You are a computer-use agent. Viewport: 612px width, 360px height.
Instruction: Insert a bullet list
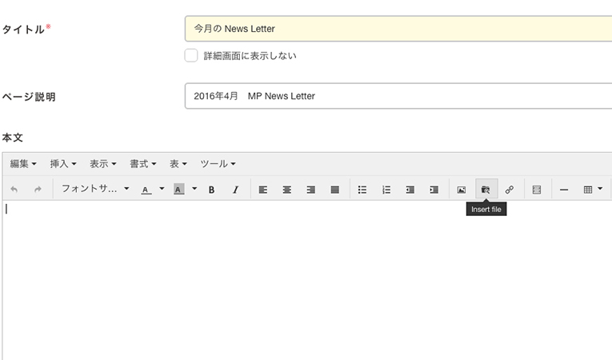pyautogui.click(x=362, y=190)
